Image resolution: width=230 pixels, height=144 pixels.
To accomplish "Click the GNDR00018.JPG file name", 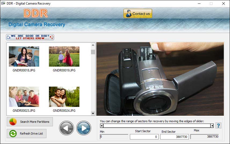I will (x=24, y=70).
